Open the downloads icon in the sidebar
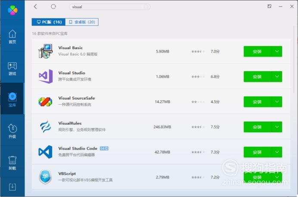 pyautogui.click(x=12, y=187)
